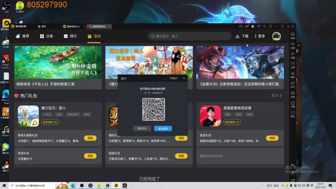Click 更多福利 under 英雄联盟电竞经理
Image resolution: width=336 pixels, height=189 pixels.
[x=232, y=122]
